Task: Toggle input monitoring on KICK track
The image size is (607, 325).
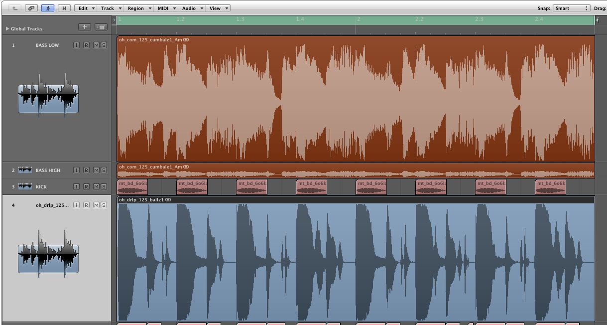Action: pyautogui.click(x=76, y=187)
